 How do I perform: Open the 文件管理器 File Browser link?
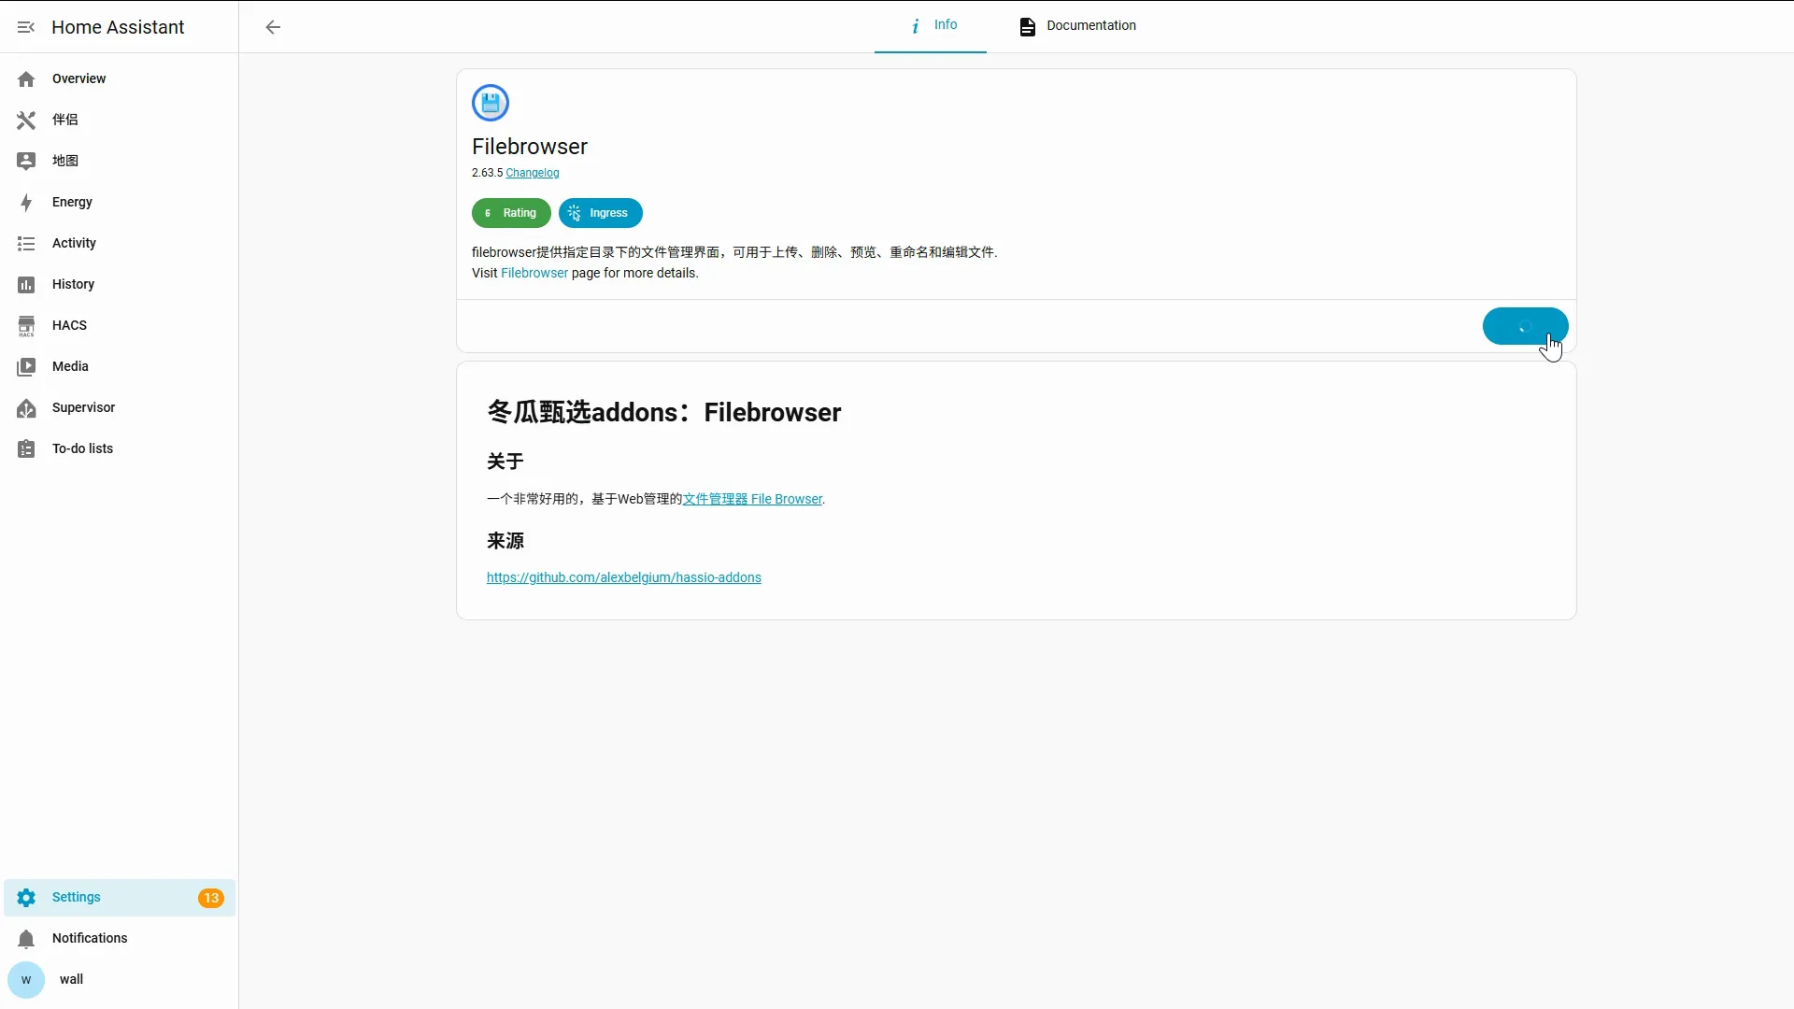[752, 499]
